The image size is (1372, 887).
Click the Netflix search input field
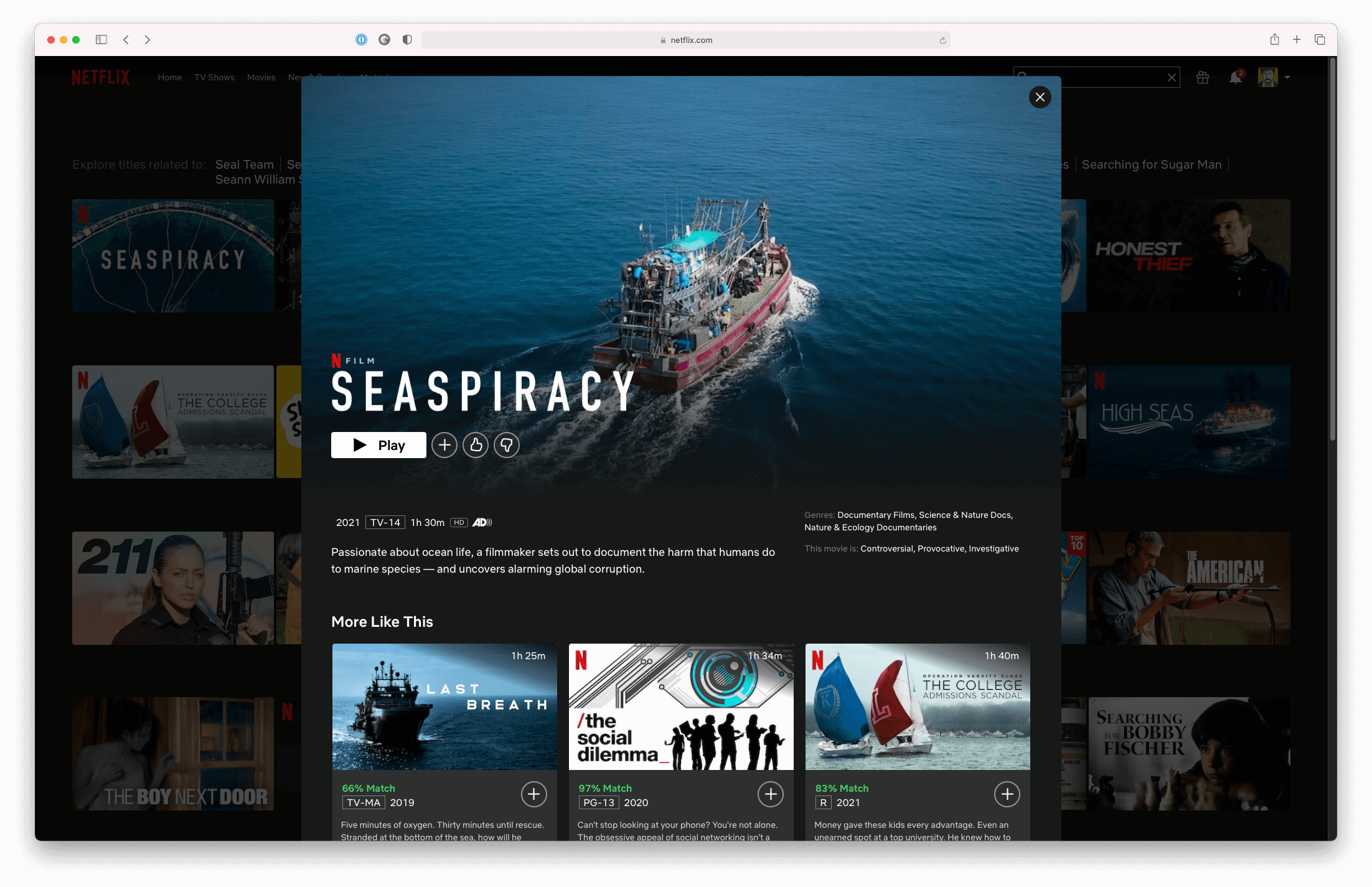[x=1096, y=77]
